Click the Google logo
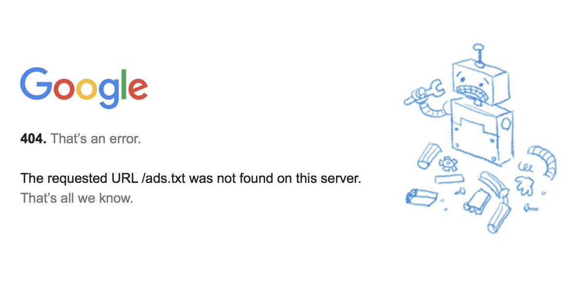The width and height of the screenshot is (585, 300). point(84,88)
